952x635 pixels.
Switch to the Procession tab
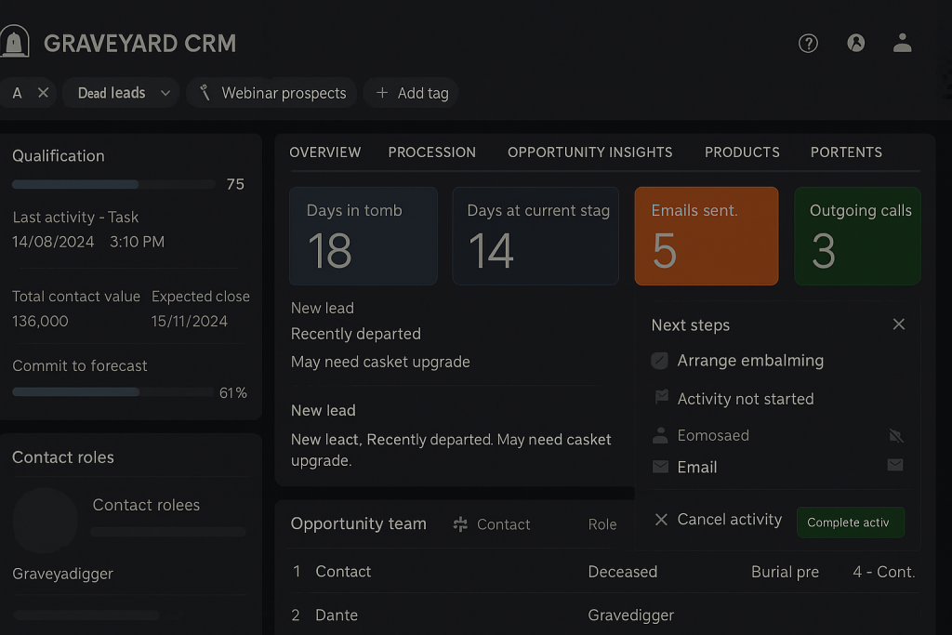tap(431, 152)
